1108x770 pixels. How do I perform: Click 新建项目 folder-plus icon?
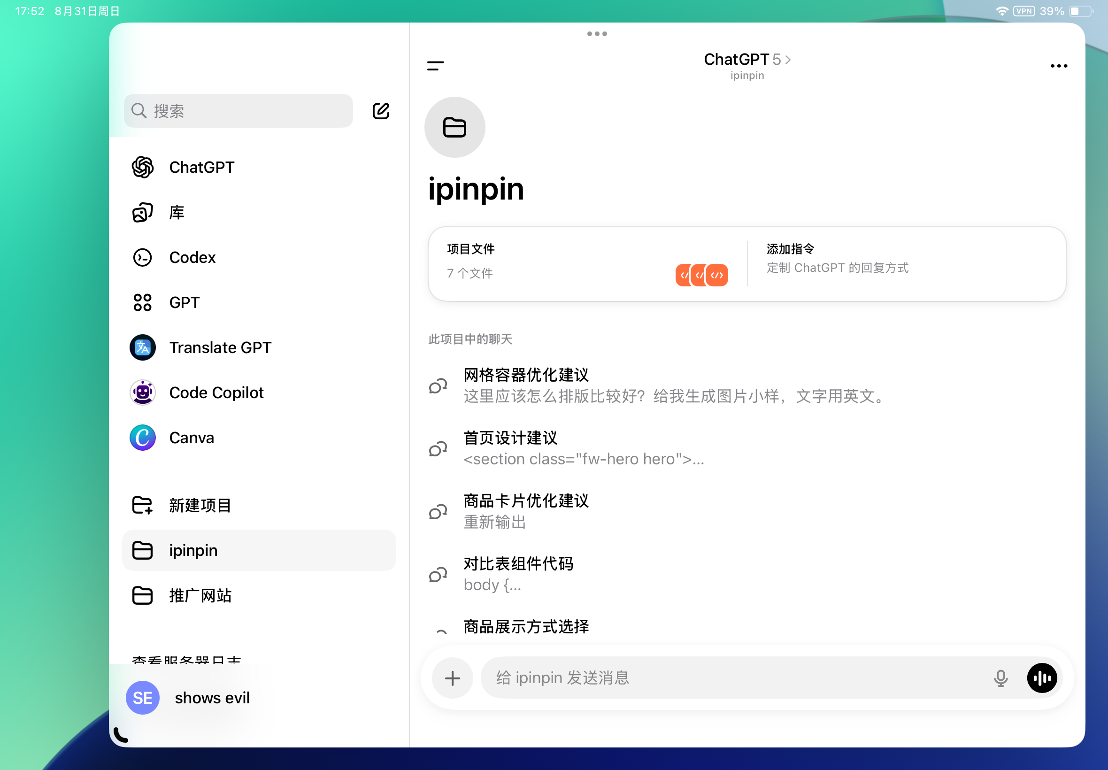[143, 506]
